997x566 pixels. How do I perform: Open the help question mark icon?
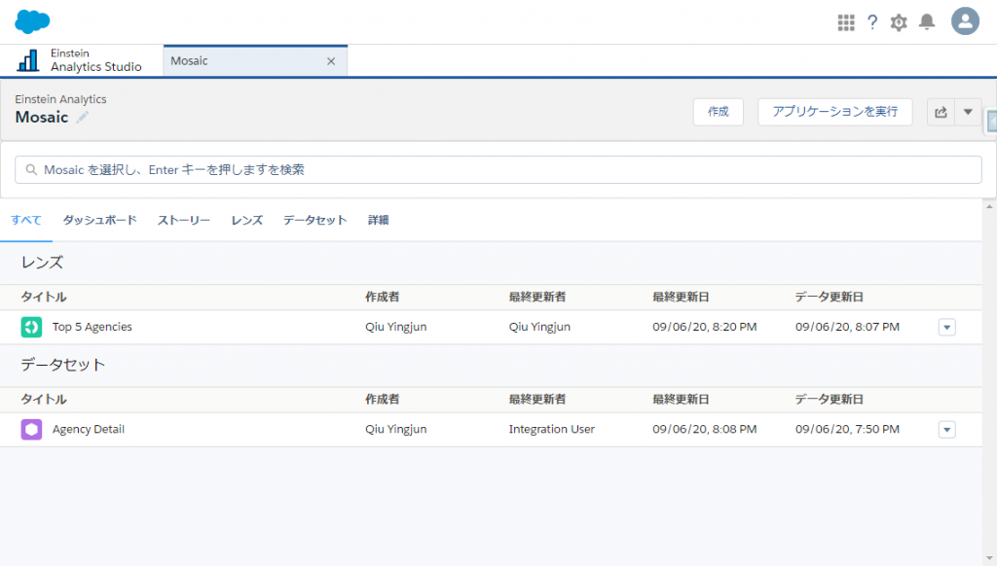(872, 22)
